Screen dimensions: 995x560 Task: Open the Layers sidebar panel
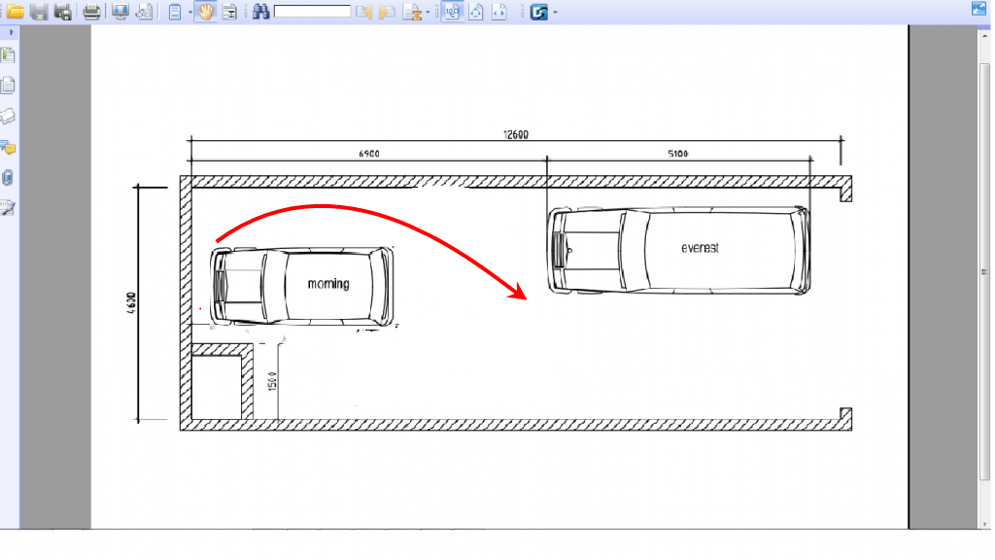(8, 116)
